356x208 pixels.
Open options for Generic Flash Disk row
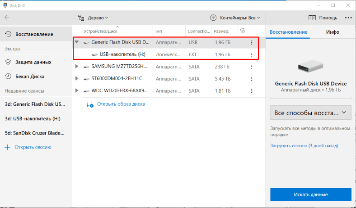click(x=252, y=42)
